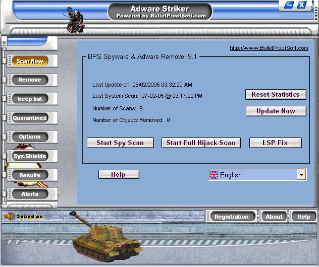The image size is (319, 267).
Task: Open the keep list section
Action: point(30,99)
